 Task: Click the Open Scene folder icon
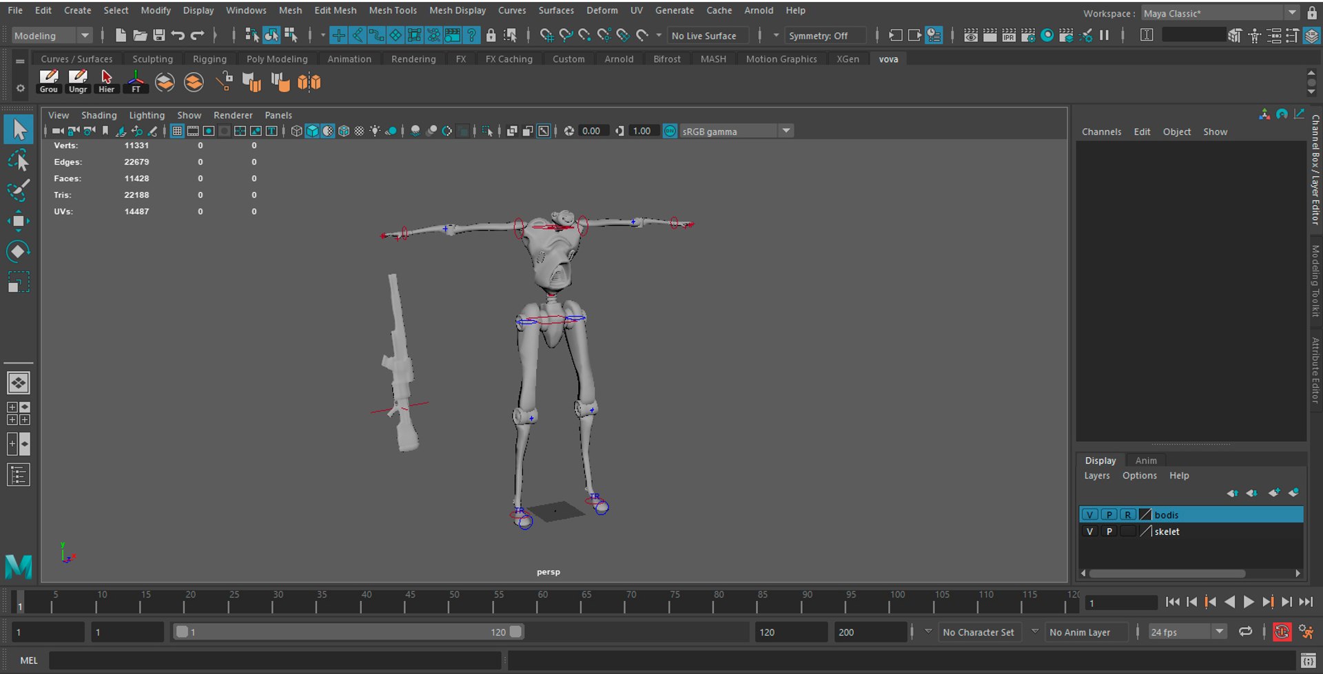140,35
